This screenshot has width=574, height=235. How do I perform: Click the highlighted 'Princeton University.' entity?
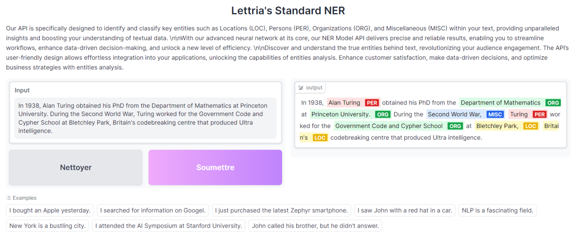[341, 114]
